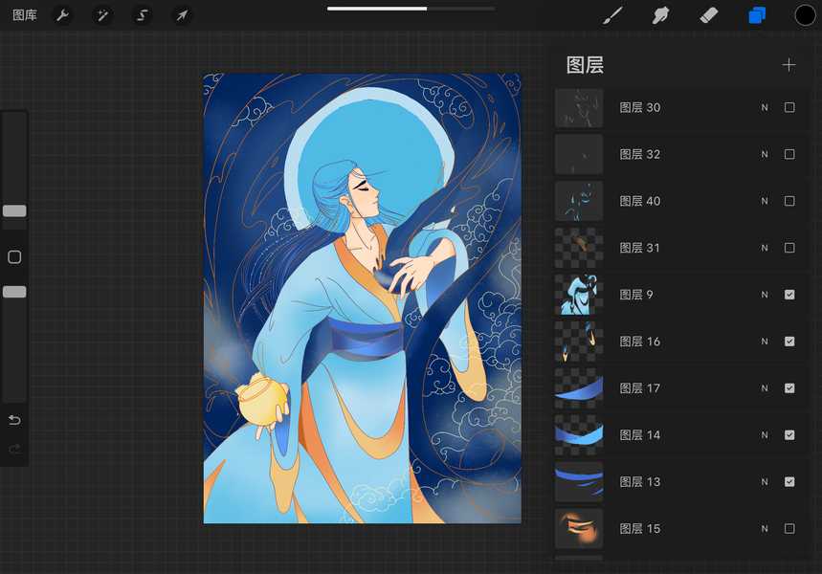Open blend mode N of 图层 30

(765, 107)
